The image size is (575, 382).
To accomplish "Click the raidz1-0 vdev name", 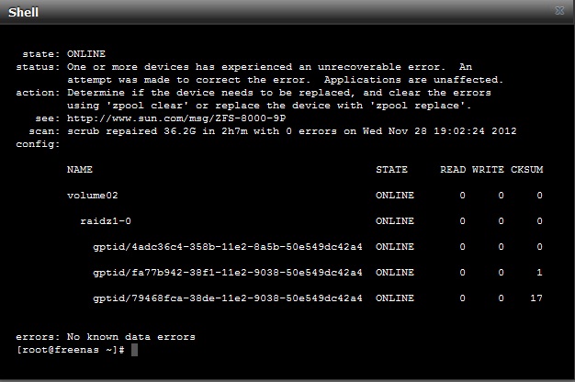I will point(106,221).
